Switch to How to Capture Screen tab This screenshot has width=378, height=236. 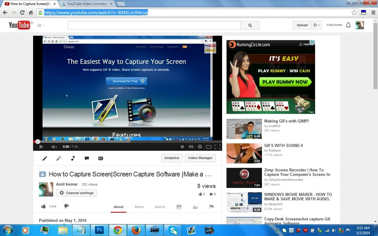(31, 4)
